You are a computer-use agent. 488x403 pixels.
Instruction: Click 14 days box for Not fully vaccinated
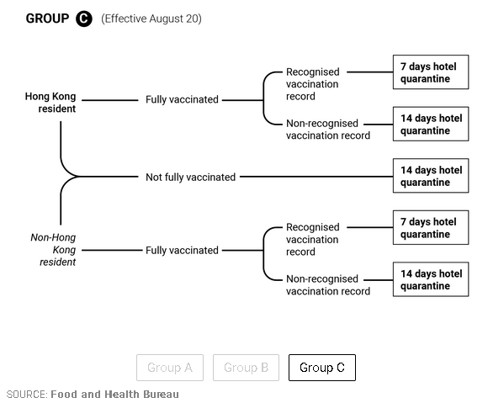tap(431, 176)
